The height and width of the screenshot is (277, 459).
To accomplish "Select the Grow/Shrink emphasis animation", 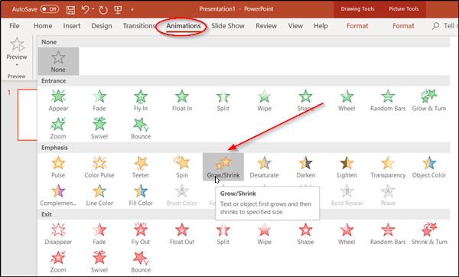I will pos(223,167).
